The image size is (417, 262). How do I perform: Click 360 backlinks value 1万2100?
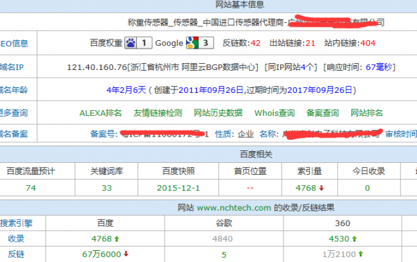[x=339, y=254]
